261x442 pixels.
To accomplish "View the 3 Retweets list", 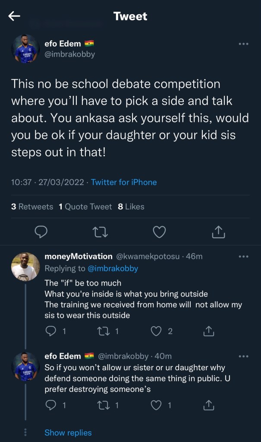I will (x=32, y=207).
